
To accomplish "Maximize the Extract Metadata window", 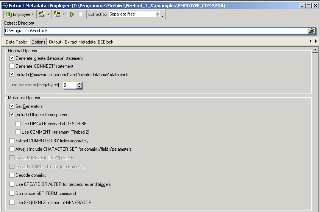I will [309, 6].
